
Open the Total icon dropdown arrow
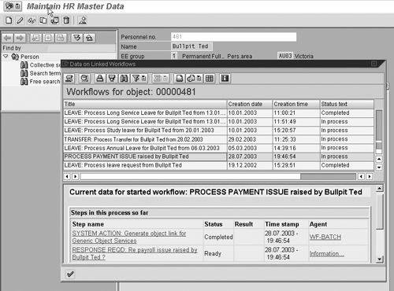click(165, 79)
